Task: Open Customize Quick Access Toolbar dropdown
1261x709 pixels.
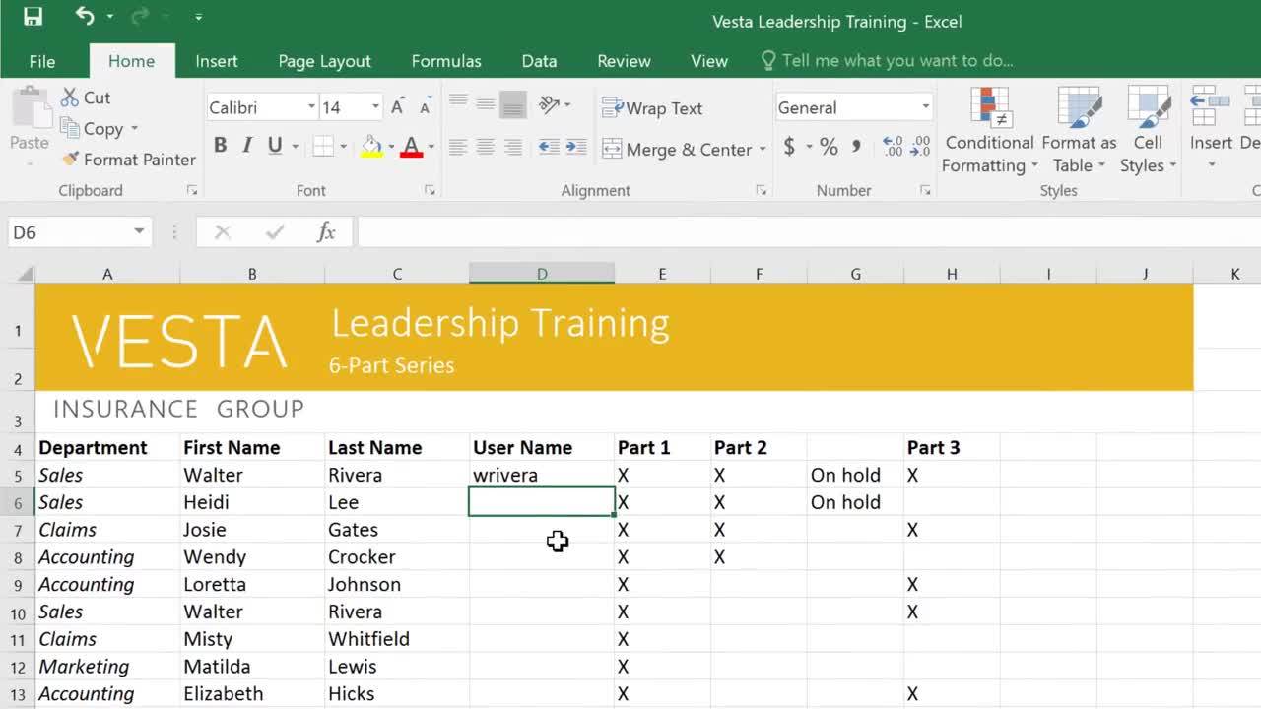Action: [198, 17]
